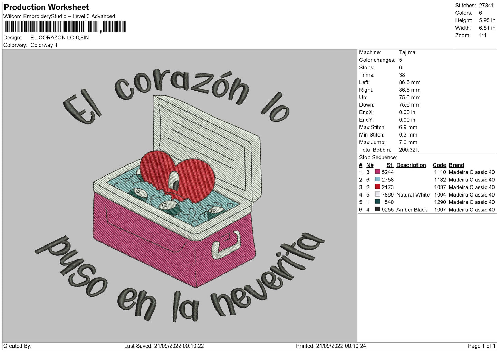Click the 'Code' column header
This screenshot has height=352, width=499.
click(x=439, y=165)
